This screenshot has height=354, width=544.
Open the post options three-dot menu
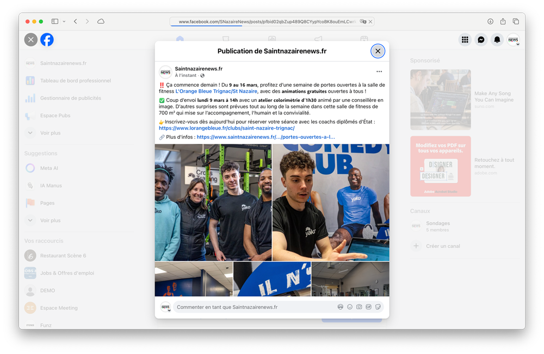click(x=379, y=72)
